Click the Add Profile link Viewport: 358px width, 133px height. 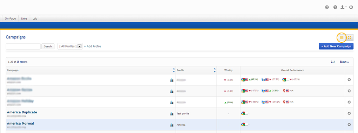point(92,46)
